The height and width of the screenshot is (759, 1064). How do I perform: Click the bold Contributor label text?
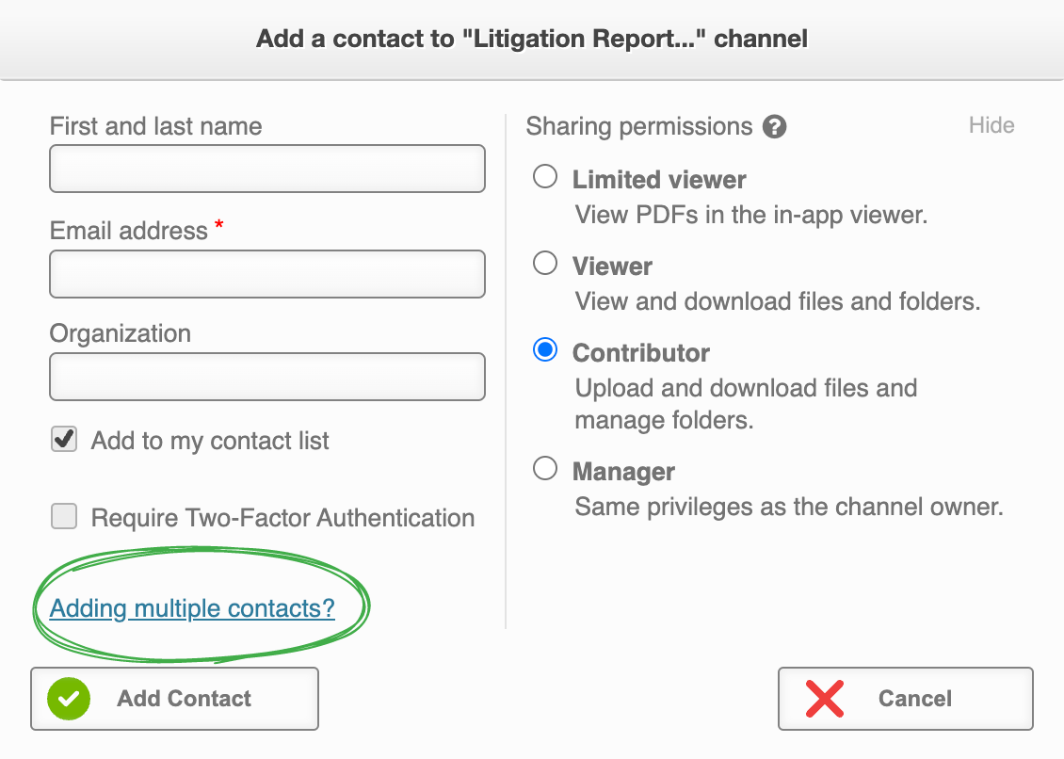click(x=640, y=353)
